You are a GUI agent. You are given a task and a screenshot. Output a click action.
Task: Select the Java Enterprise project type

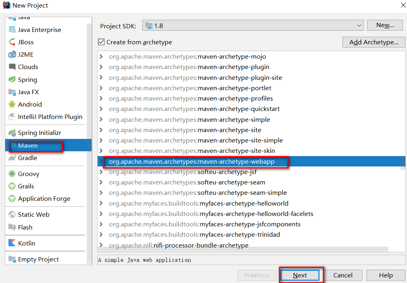coord(46,30)
